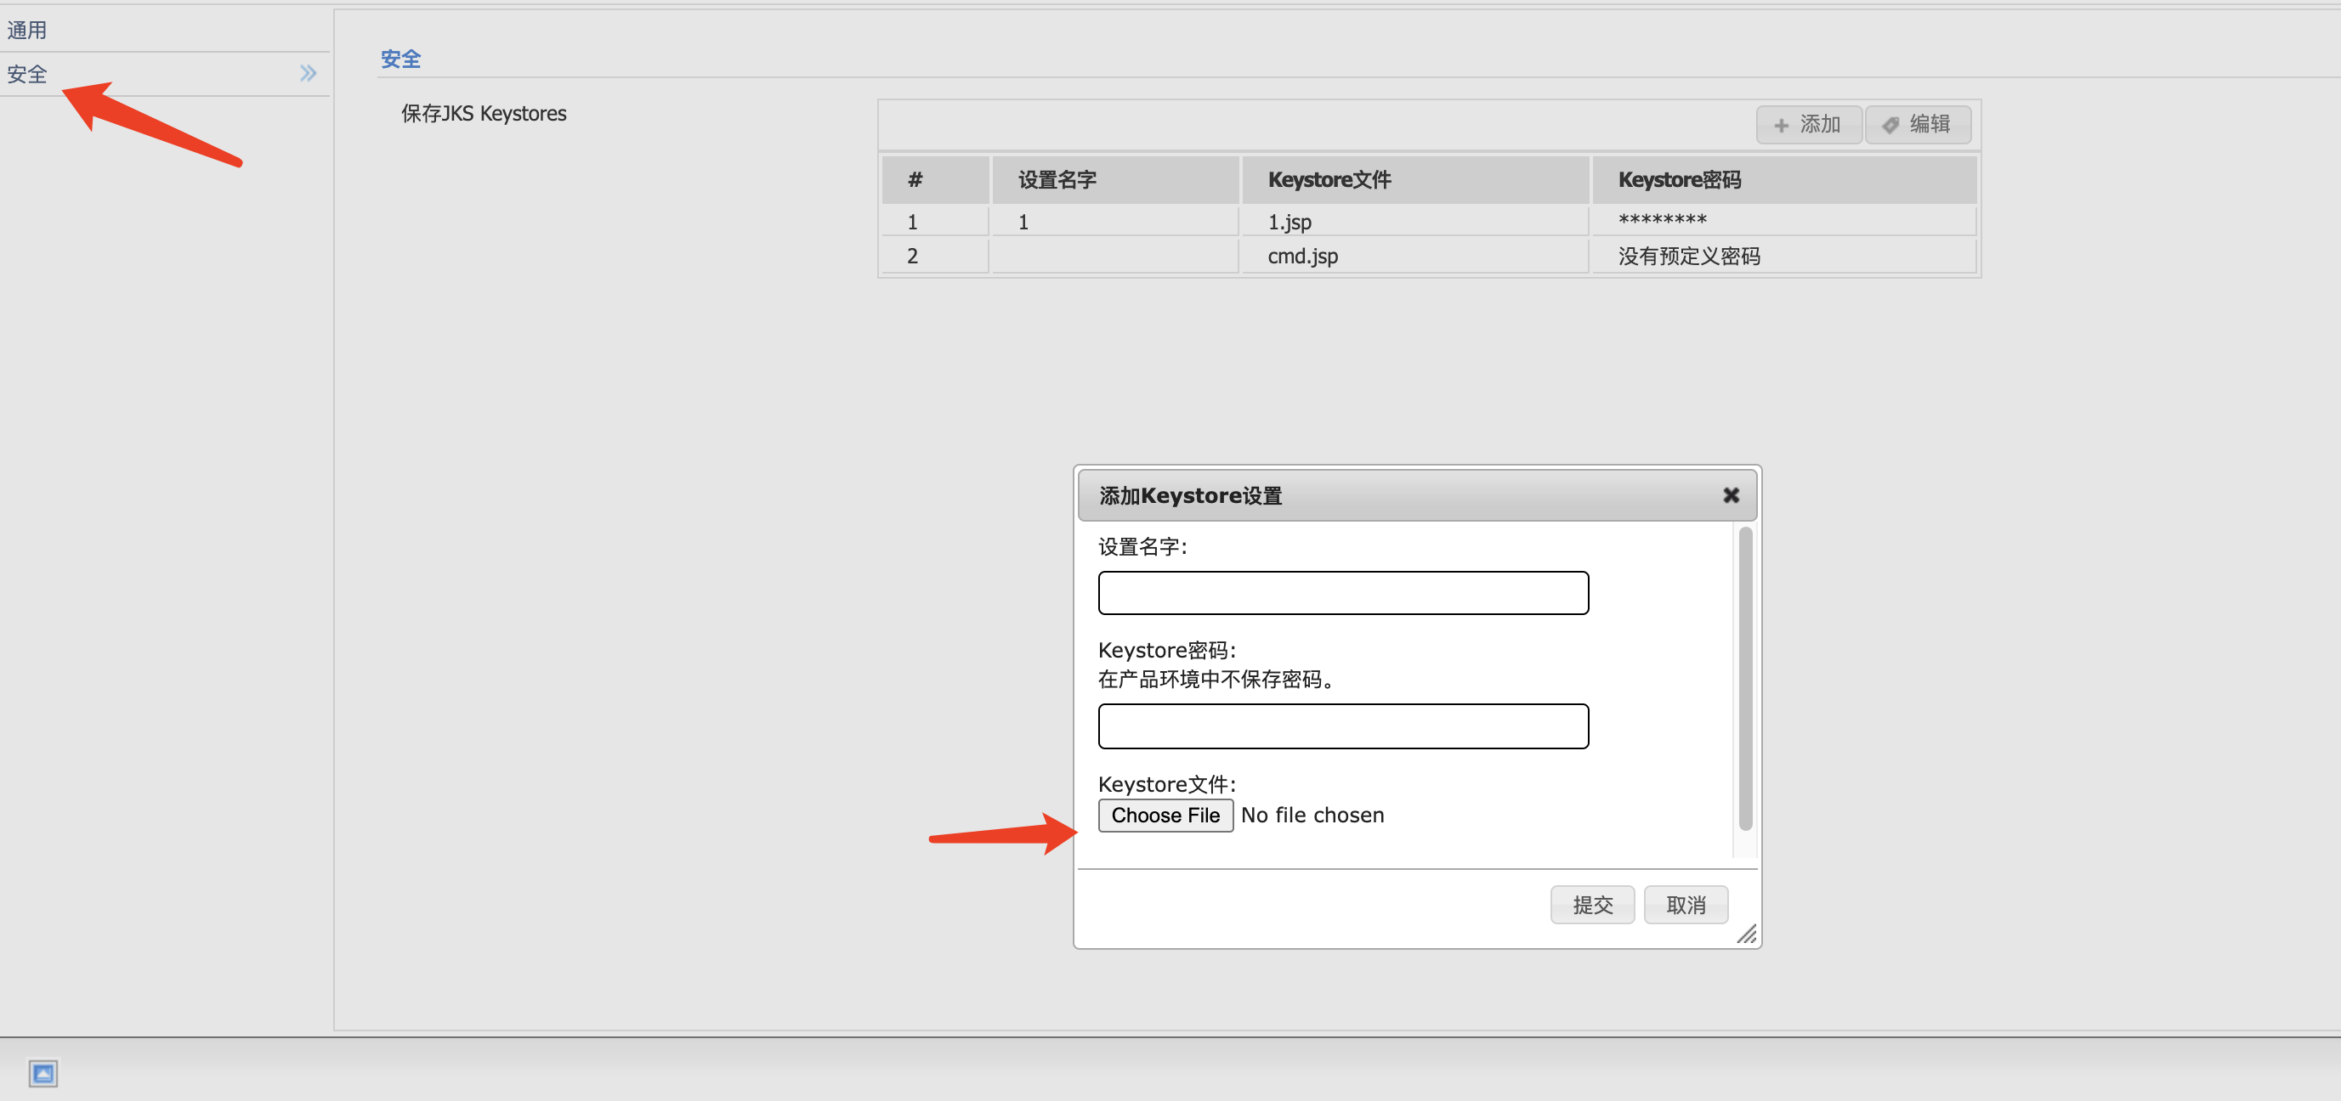The image size is (2341, 1101).
Task: Click the X icon to close 添加Keystore设置 dialog
Action: [x=1731, y=495]
